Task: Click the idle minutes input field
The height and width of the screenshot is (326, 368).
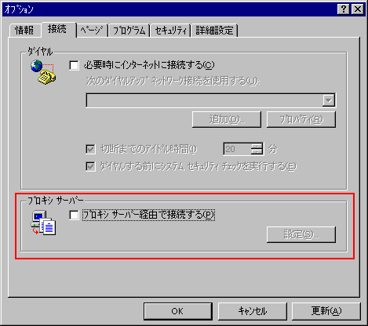Action: [x=237, y=149]
